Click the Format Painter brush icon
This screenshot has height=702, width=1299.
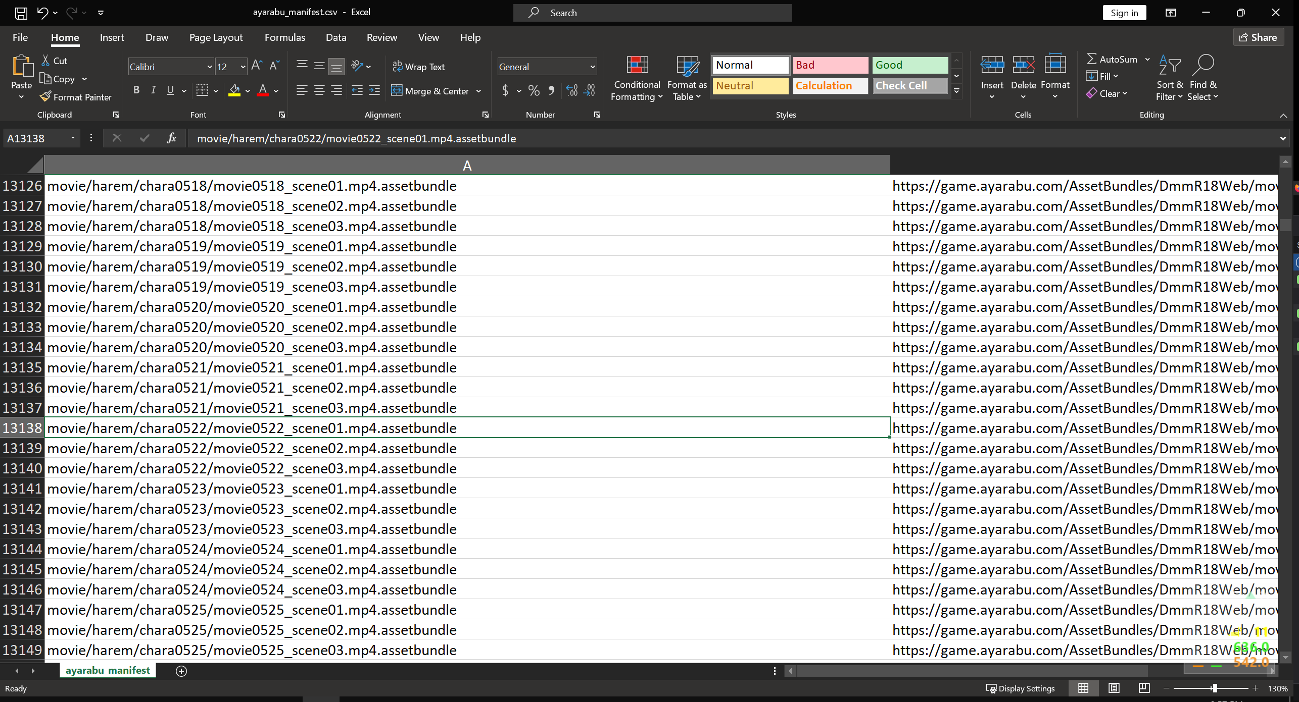pyautogui.click(x=45, y=96)
